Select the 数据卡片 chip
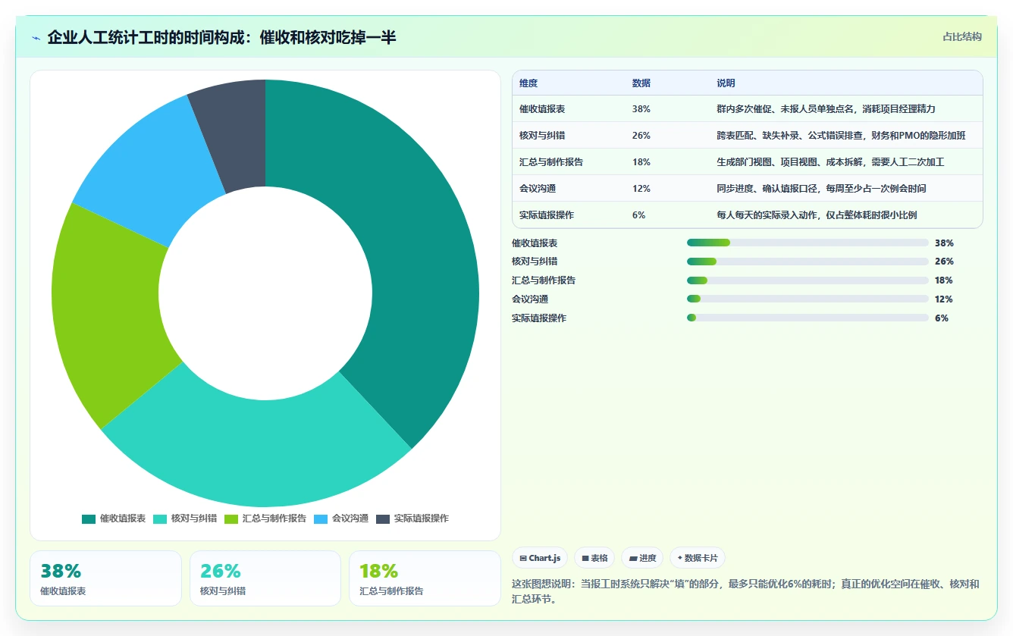Viewport: 1013px width, 636px height. click(697, 558)
